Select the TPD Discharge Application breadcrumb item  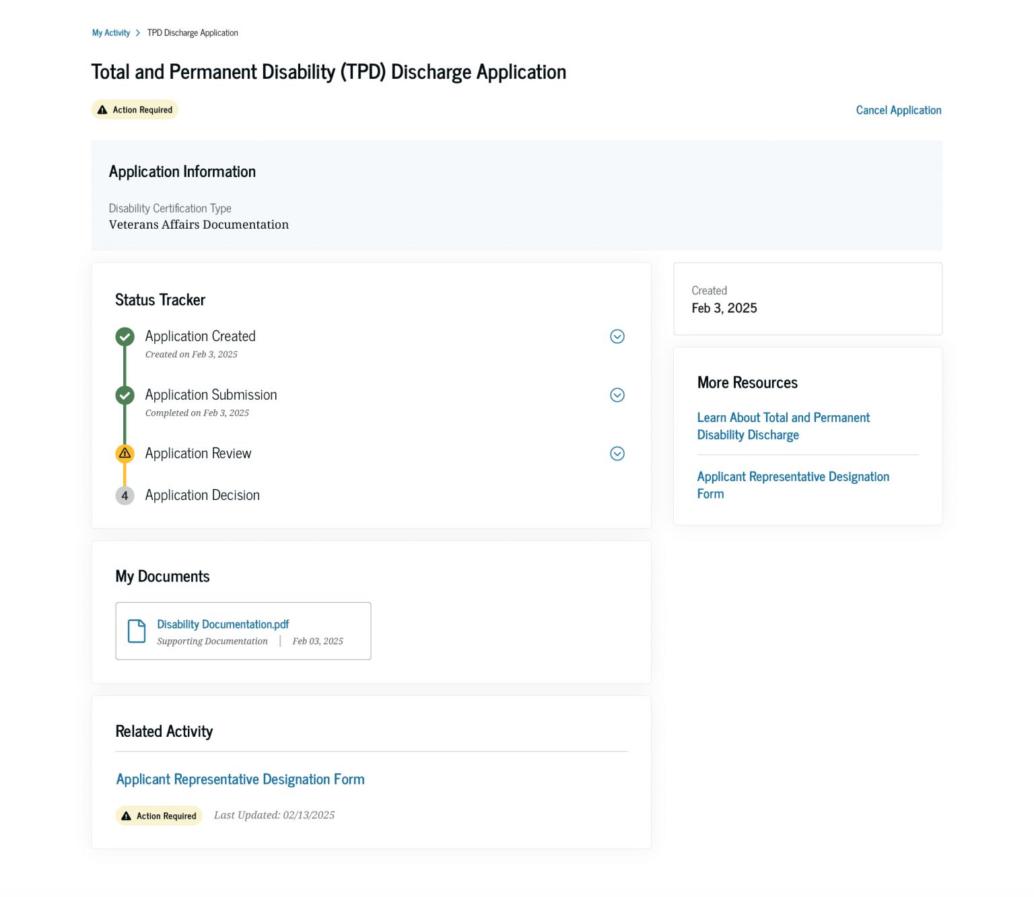(x=192, y=32)
